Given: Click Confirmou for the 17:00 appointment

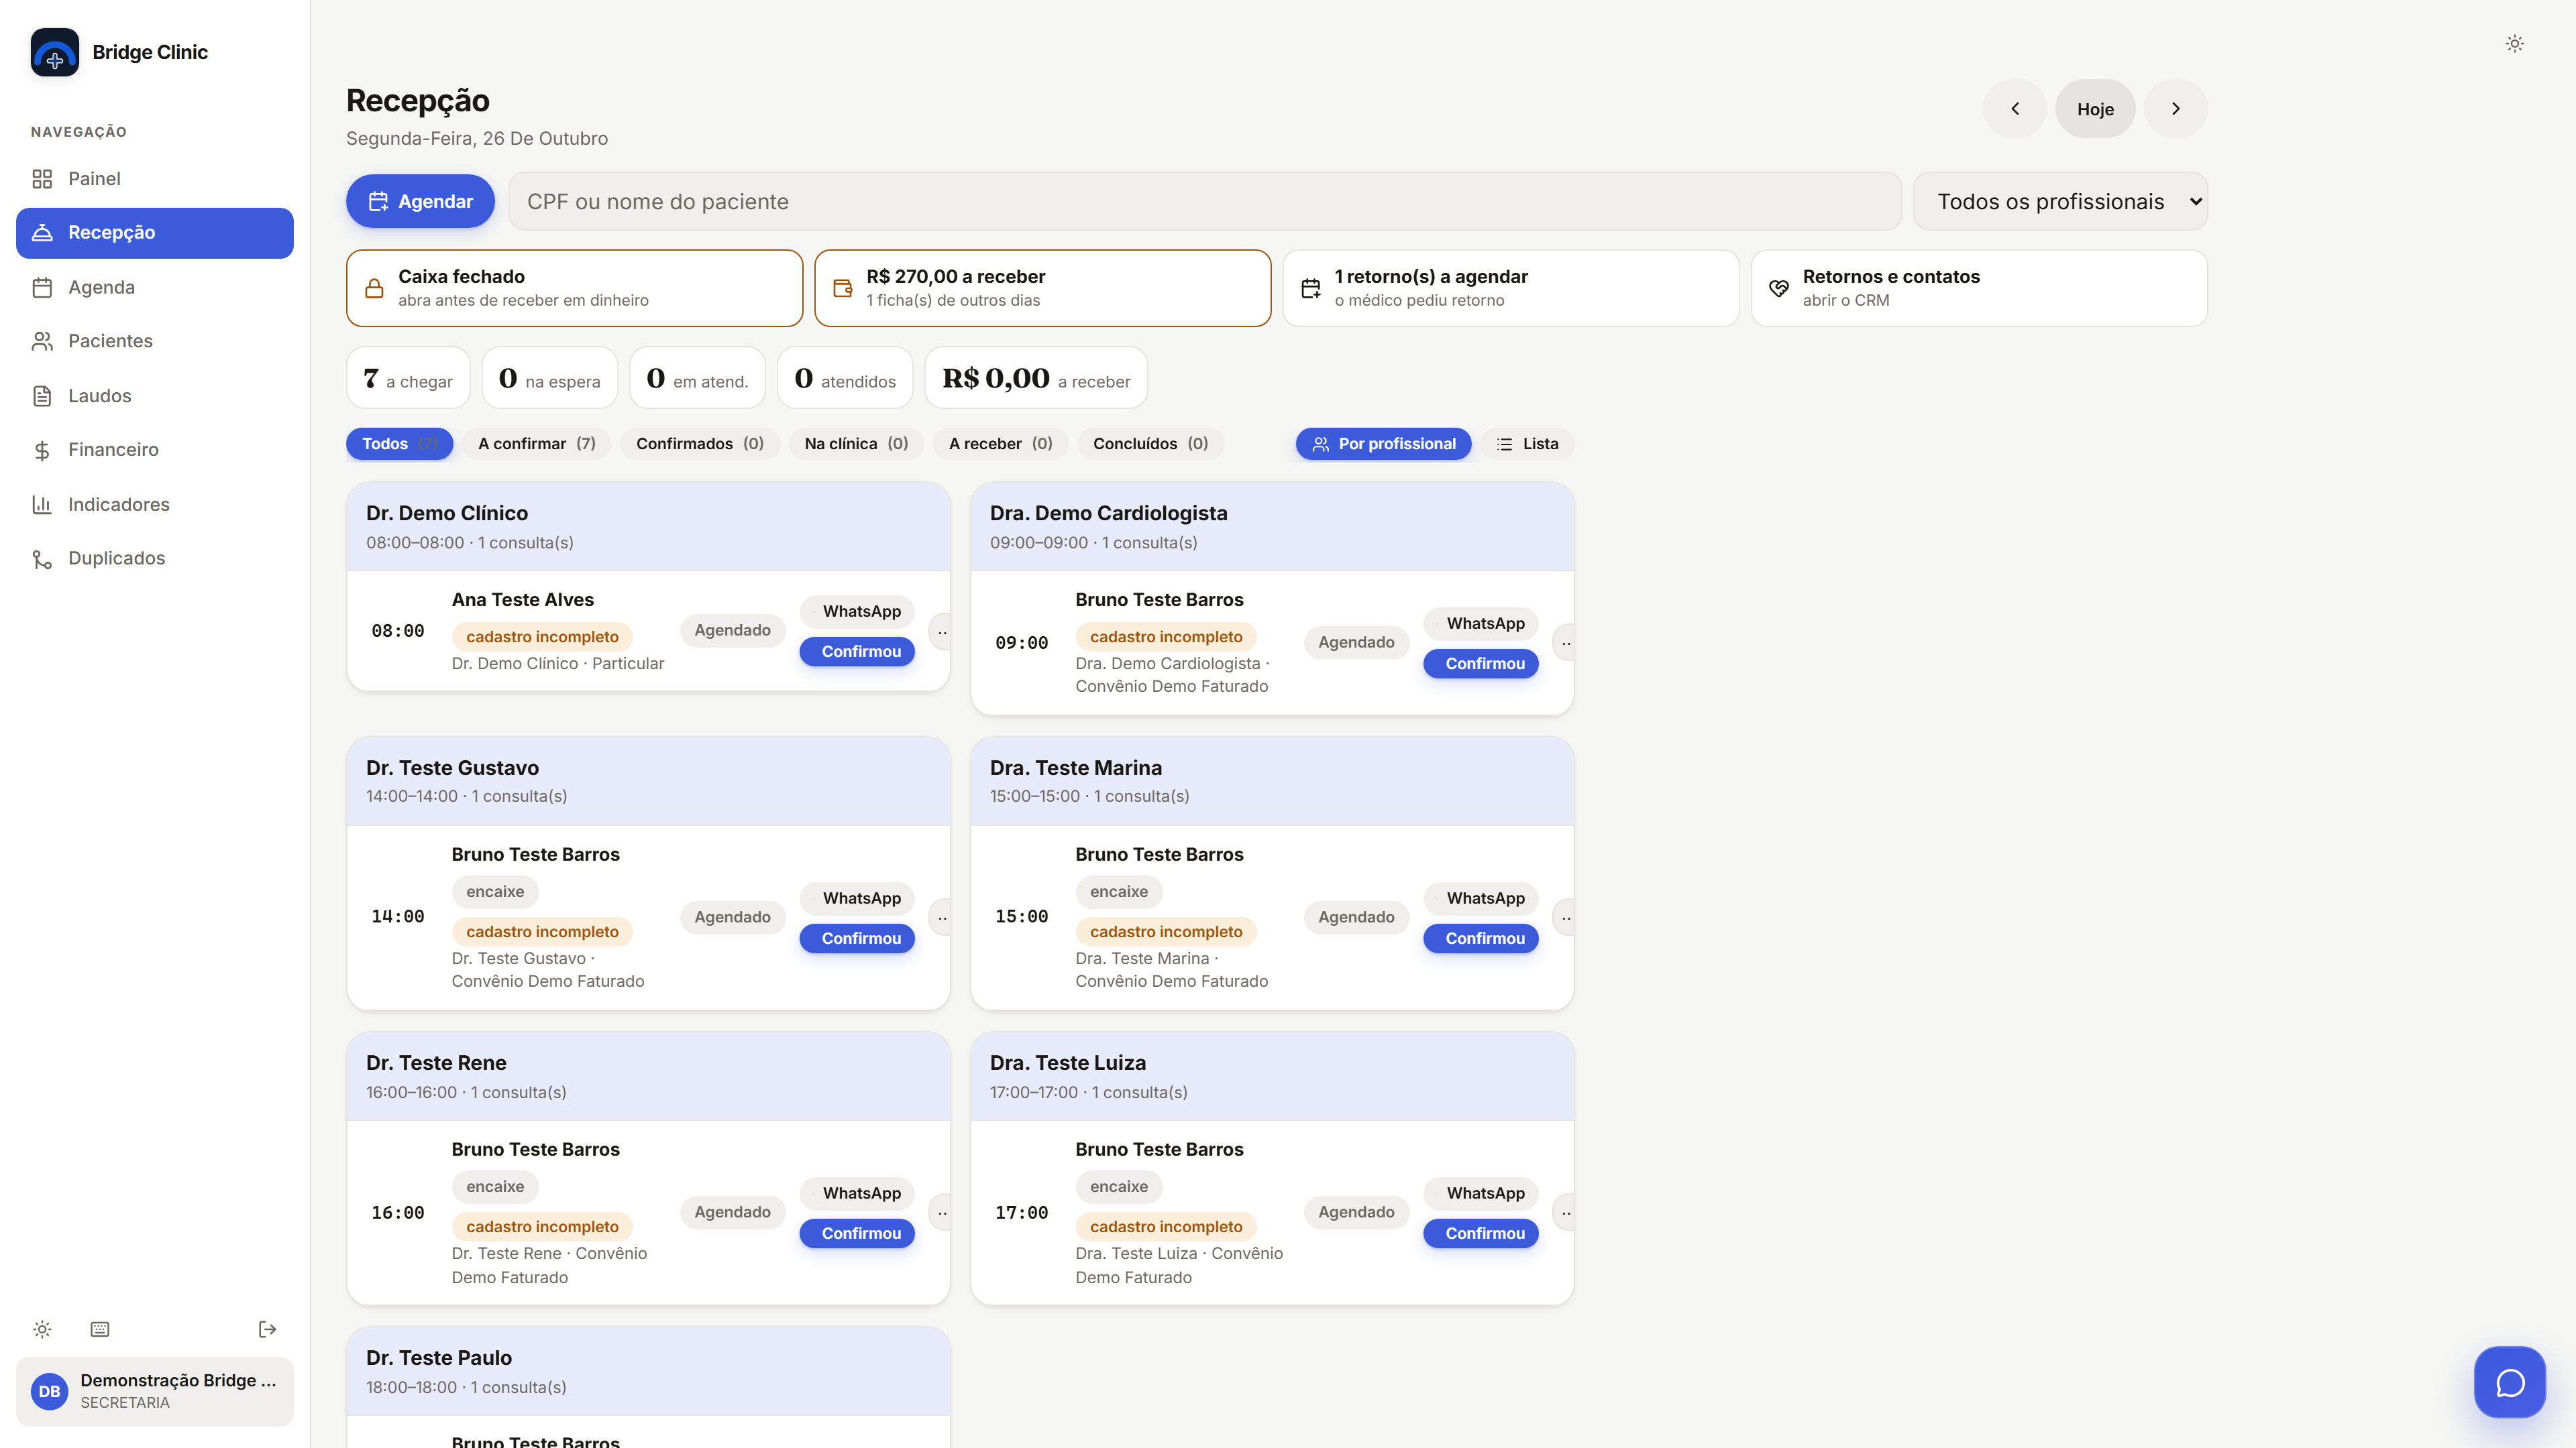Looking at the screenshot, I should tap(1481, 1233).
